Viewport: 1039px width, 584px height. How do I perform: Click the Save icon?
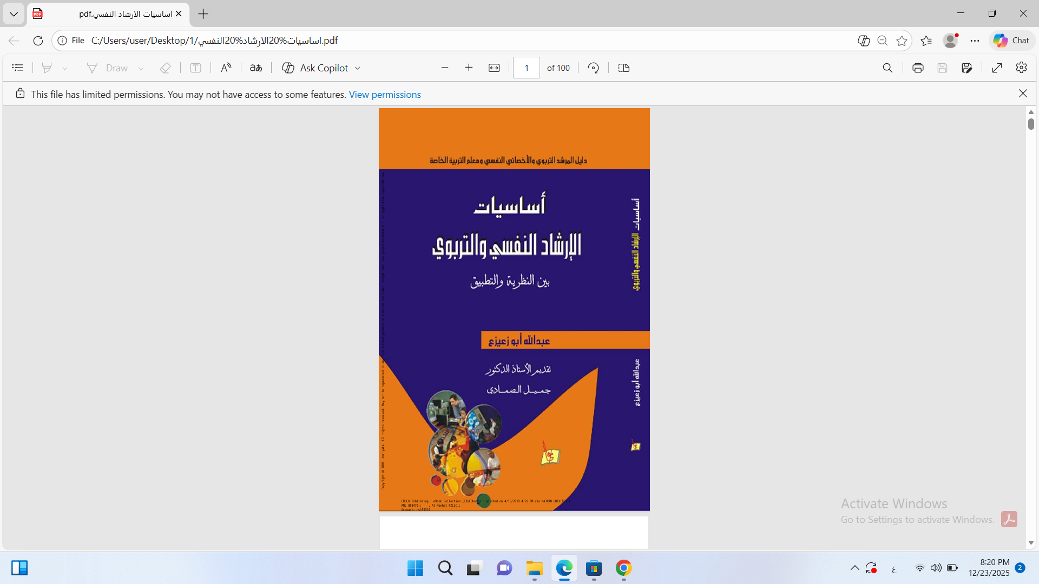pyautogui.click(x=942, y=68)
